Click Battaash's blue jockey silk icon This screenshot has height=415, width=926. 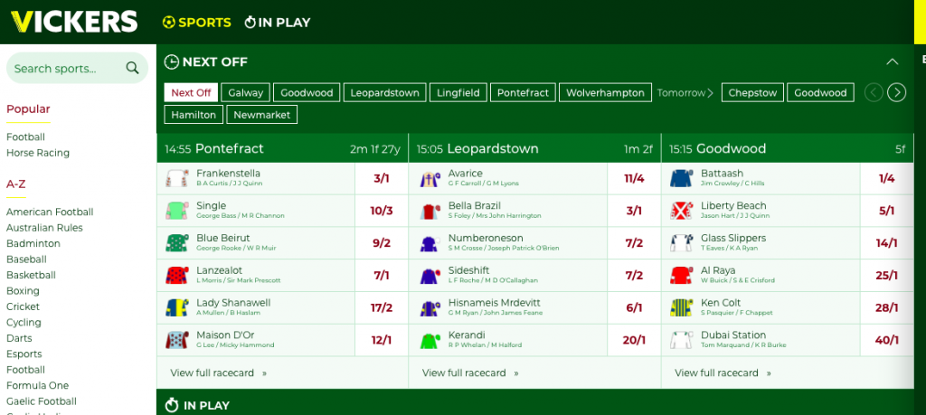pos(681,178)
